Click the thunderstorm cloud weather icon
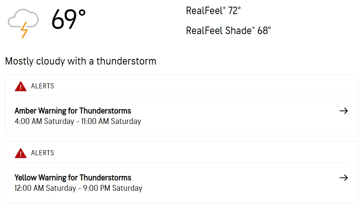Image resolution: width=362 pixels, height=208 pixels. pyautogui.click(x=23, y=23)
